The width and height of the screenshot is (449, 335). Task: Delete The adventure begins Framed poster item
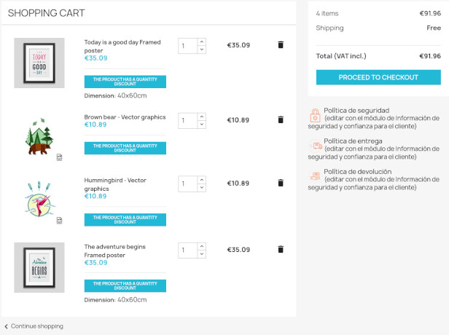click(x=281, y=249)
